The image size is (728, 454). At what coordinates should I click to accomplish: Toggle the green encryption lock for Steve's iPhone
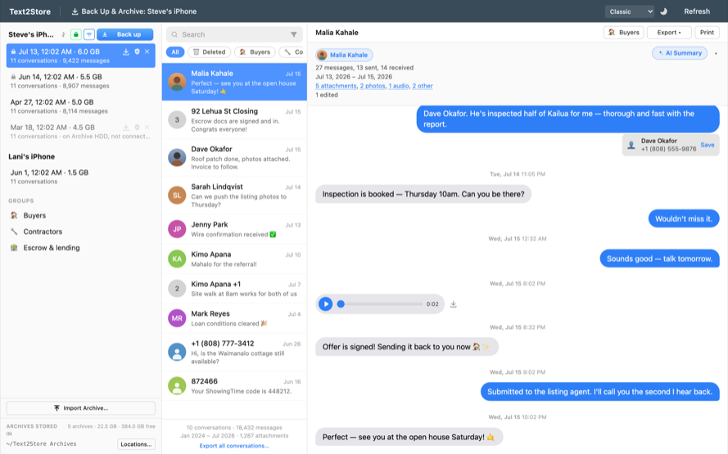(x=76, y=34)
